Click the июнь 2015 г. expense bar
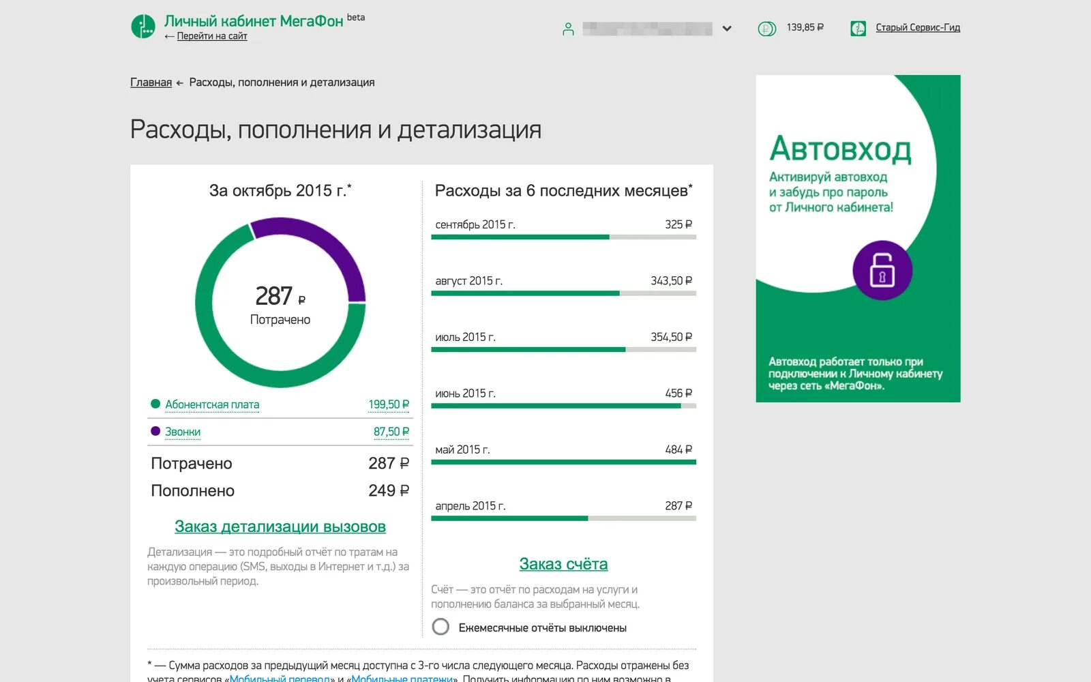The height and width of the screenshot is (682, 1091). [x=563, y=406]
